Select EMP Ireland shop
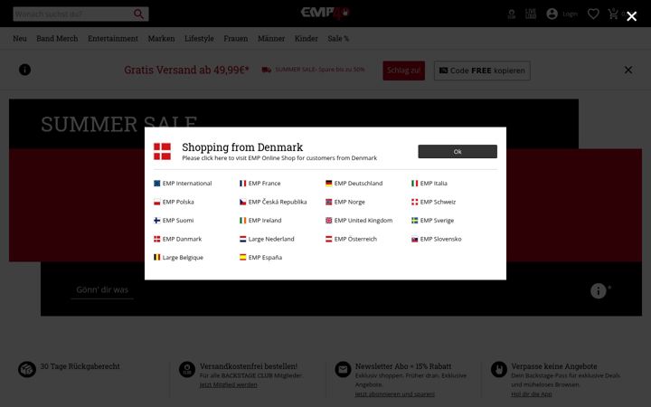The height and width of the screenshot is (407, 651). pos(260,221)
